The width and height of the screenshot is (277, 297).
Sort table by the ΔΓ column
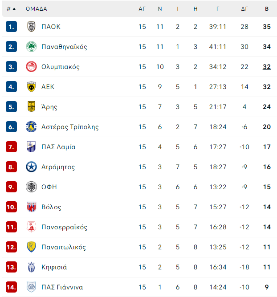click(244, 9)
